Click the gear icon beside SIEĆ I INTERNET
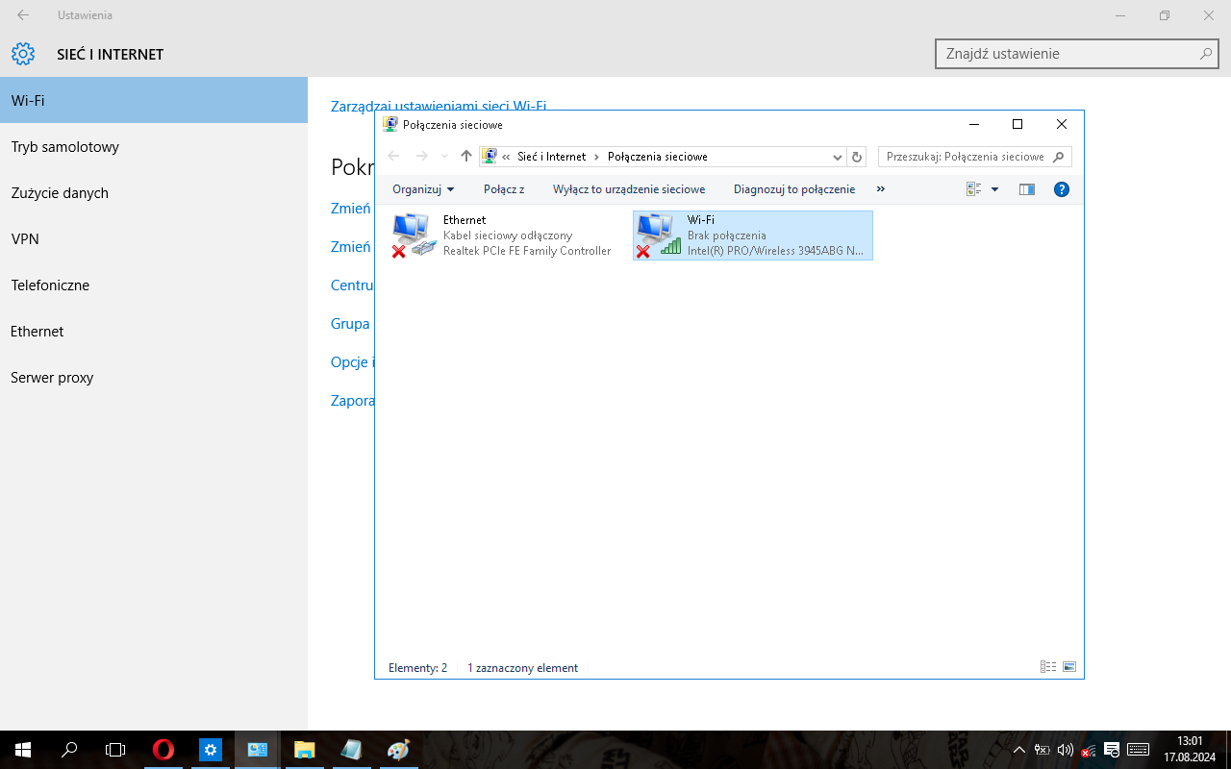This screenshot has width=1231, height=769. (x=23, y=54)
